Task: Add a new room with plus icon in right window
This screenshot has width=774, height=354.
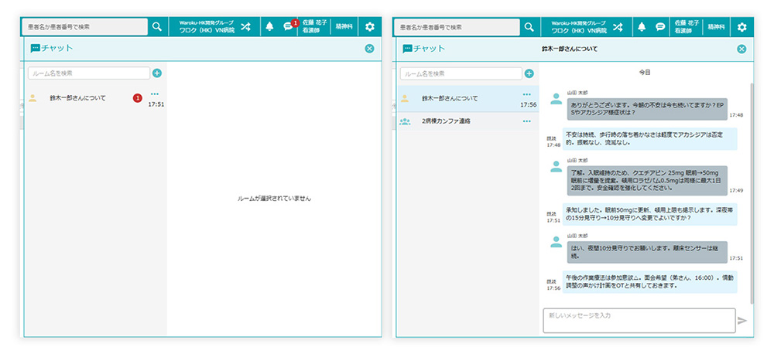Action: tap(529, 73)
